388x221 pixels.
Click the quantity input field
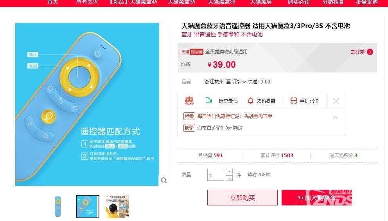click(216, 175)
